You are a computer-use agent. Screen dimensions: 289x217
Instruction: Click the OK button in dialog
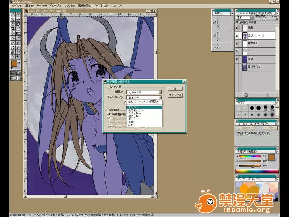coord(175,89)
